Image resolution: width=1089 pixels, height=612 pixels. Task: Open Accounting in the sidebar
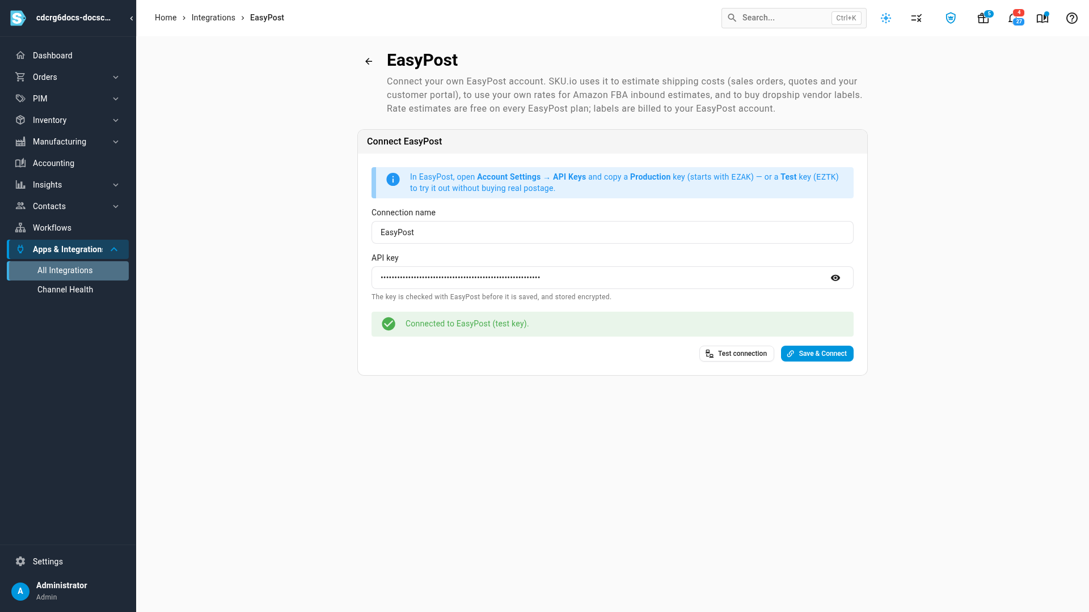pyautogui.click(x=68, y=163)
